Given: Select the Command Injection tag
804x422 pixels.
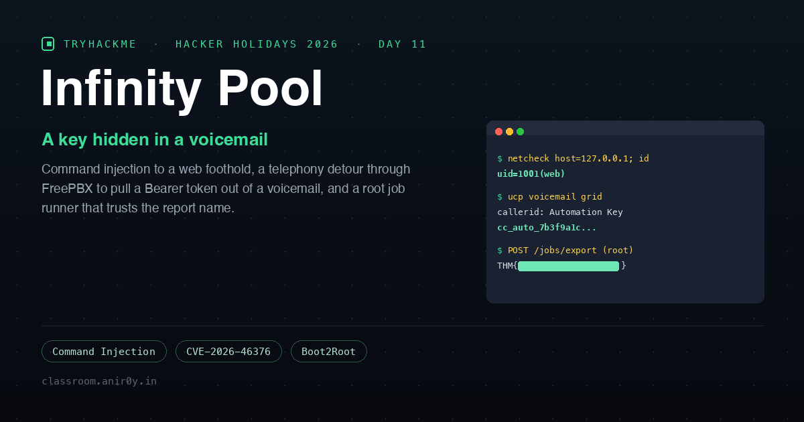Looking at the screenshot, I should pos(104,352).
